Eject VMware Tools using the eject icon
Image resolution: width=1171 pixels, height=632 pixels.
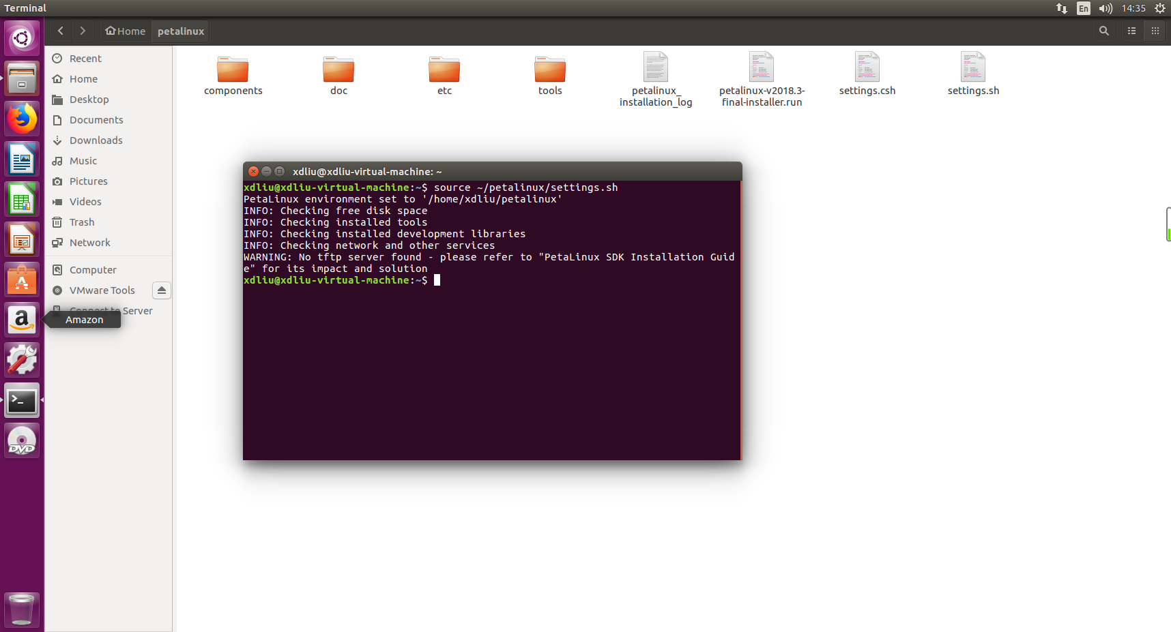161,290
